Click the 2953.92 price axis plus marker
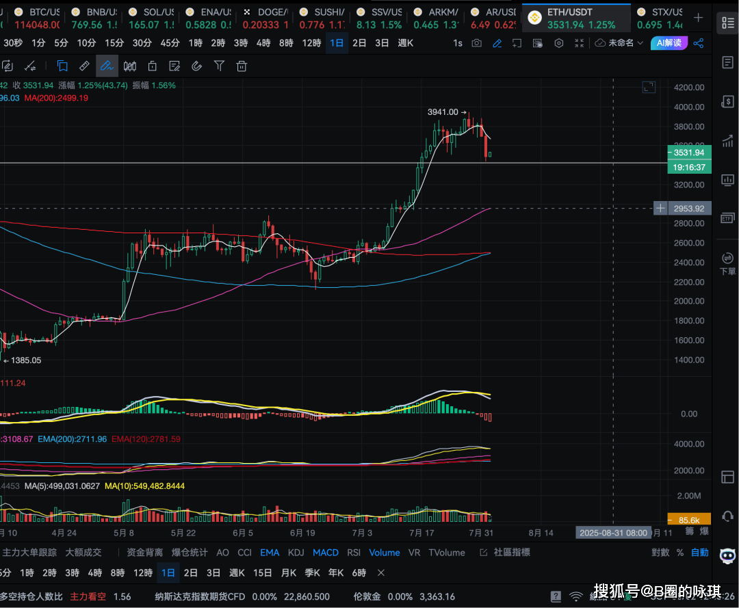The image size is (739, 608). tap(660, 208)
